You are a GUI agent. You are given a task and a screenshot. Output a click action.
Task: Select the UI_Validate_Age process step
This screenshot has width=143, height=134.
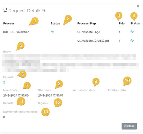point(89,32)
